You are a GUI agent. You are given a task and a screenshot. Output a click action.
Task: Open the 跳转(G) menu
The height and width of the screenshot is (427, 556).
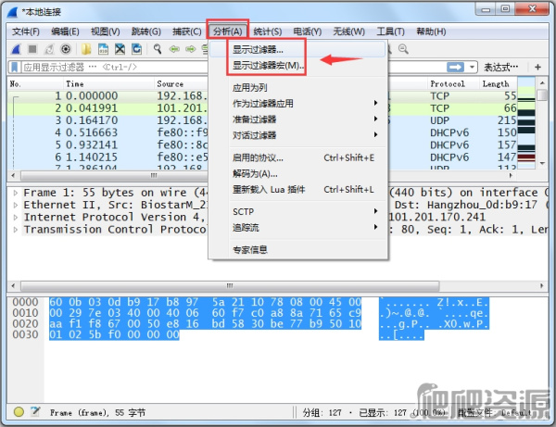[145, 31]
